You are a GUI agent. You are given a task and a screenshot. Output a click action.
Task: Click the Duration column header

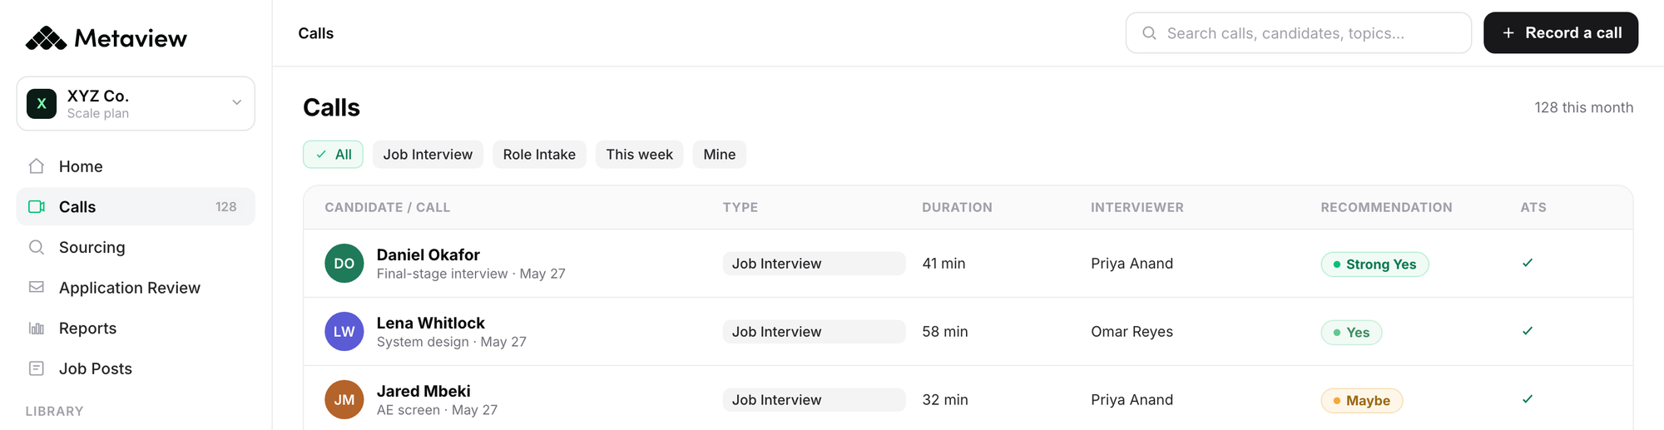(957, 208)
